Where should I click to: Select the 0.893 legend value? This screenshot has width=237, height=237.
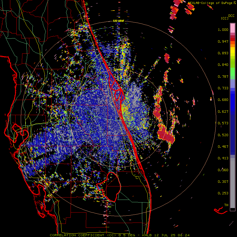223,53
